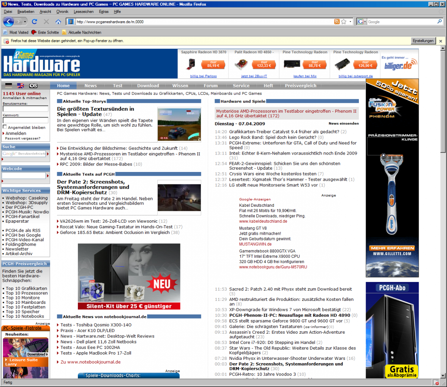
Task: Click the Passwort vergessen link
Action: point(23,138)
